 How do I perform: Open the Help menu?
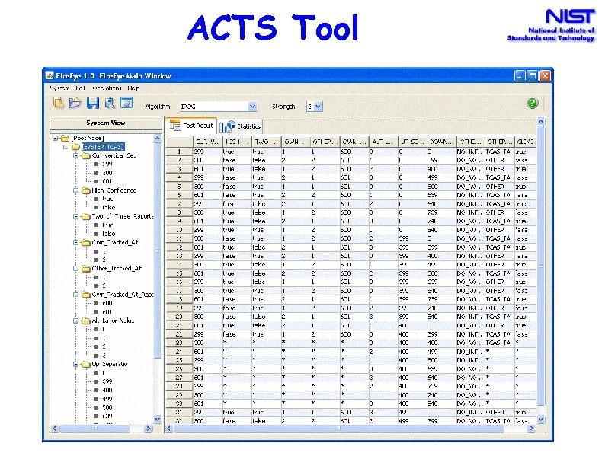(133, 88)
